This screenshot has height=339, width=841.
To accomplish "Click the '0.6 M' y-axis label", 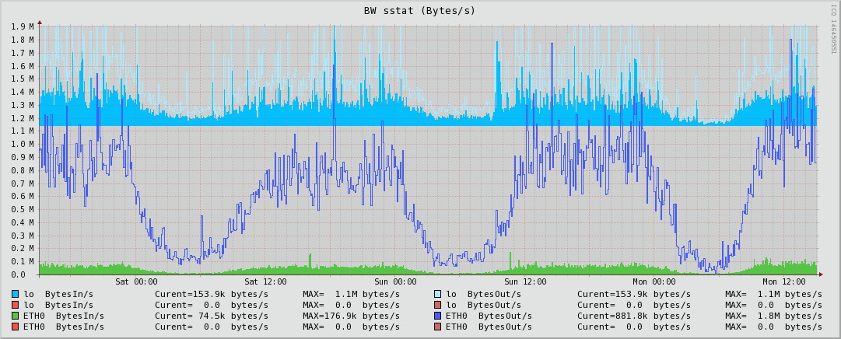I will coord(22,196).
